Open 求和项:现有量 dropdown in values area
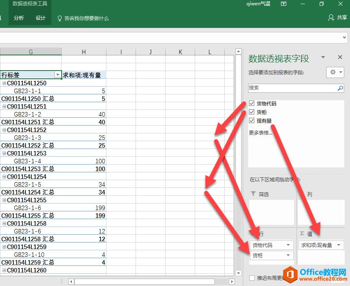Screen dimensions: 350x286 point(339,245)
